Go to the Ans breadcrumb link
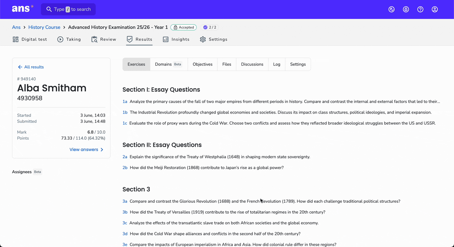454x247 pixels. pos(16,27)
